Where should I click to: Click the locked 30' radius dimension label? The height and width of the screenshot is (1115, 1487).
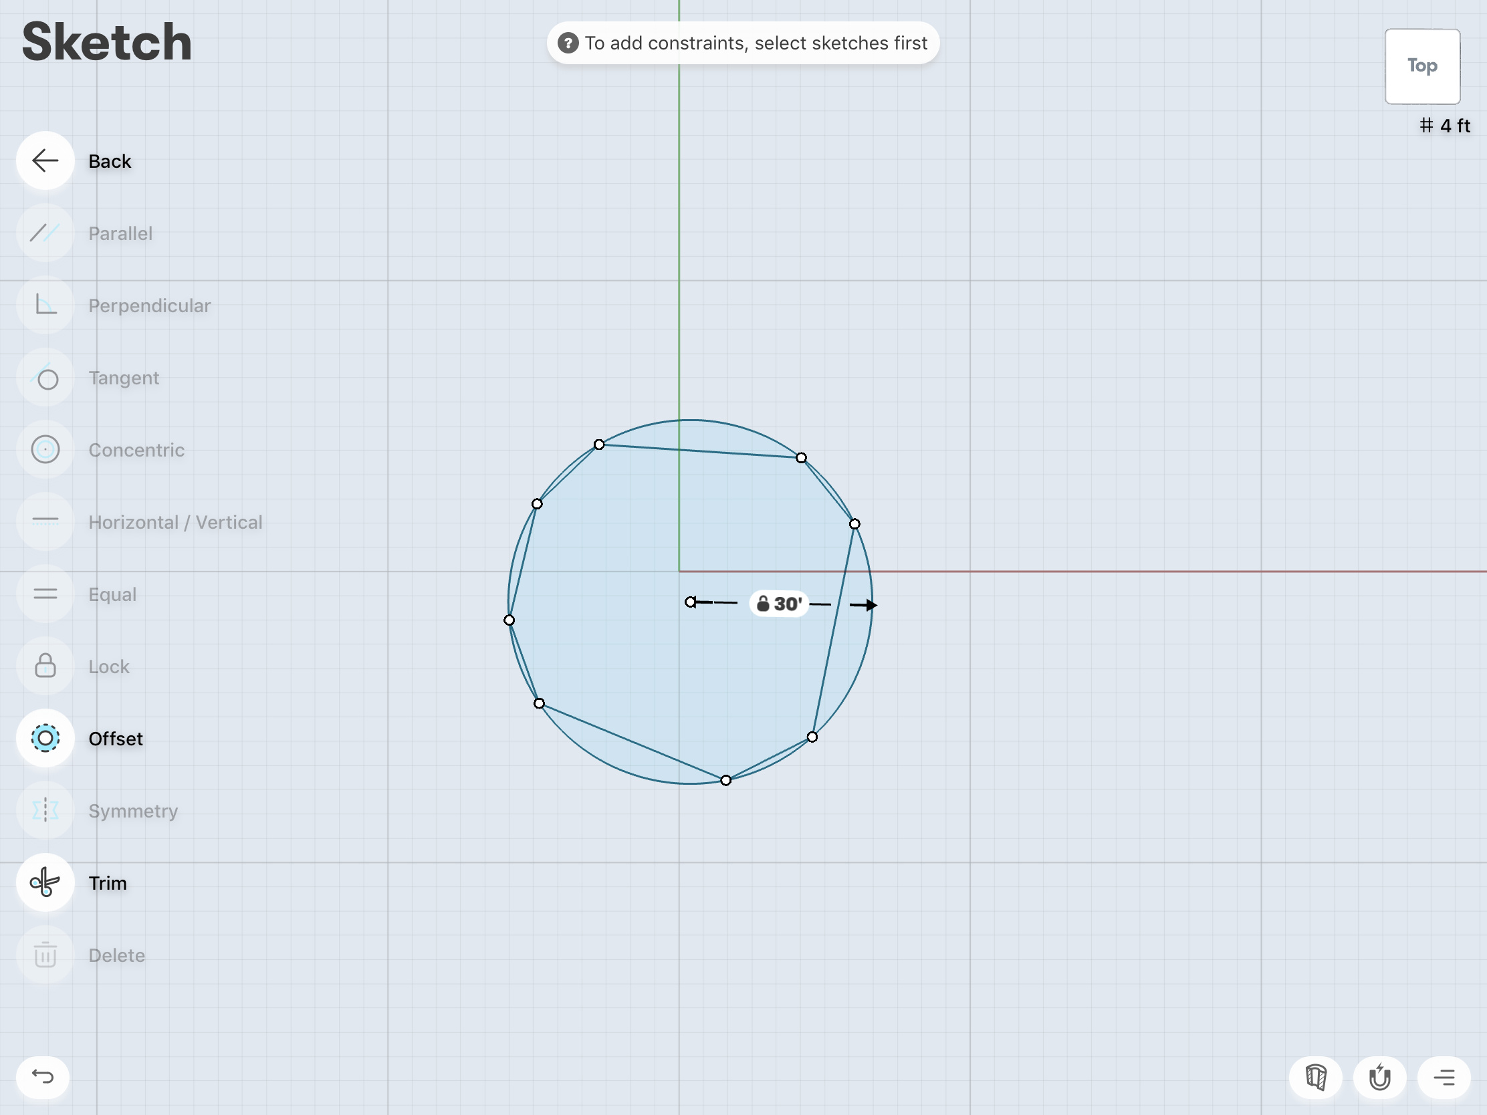coord(778,604)
